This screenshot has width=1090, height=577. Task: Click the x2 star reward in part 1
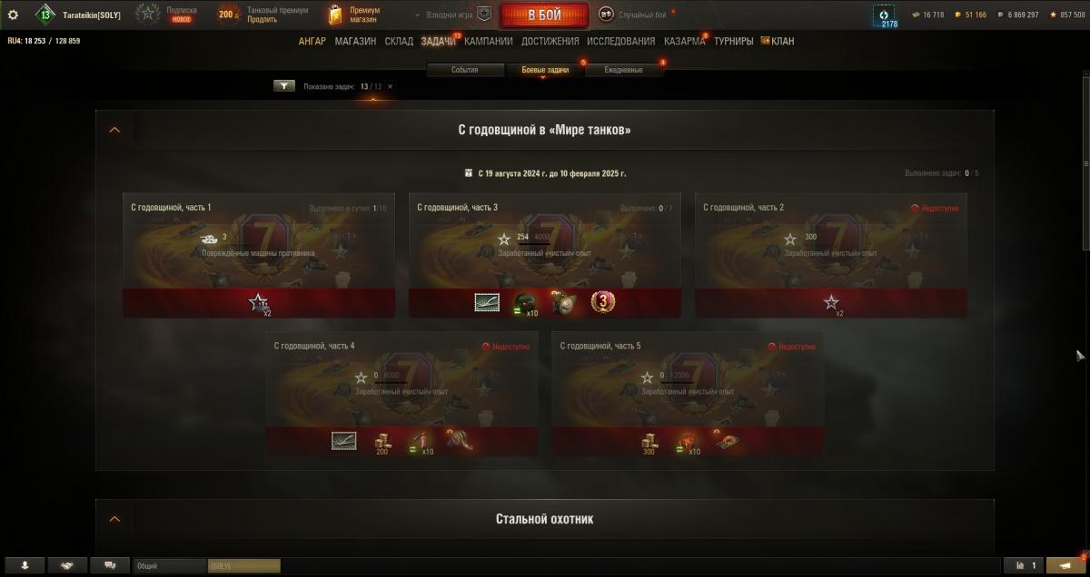[x=260, y=303]
